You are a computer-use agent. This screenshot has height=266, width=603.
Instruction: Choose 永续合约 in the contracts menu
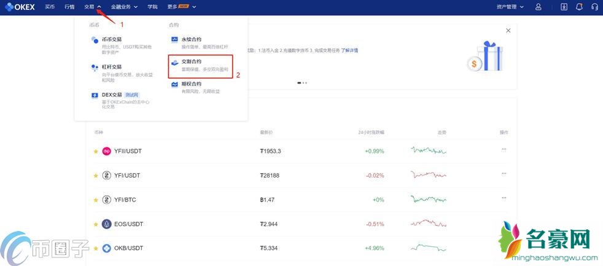(x=192, y=39)
